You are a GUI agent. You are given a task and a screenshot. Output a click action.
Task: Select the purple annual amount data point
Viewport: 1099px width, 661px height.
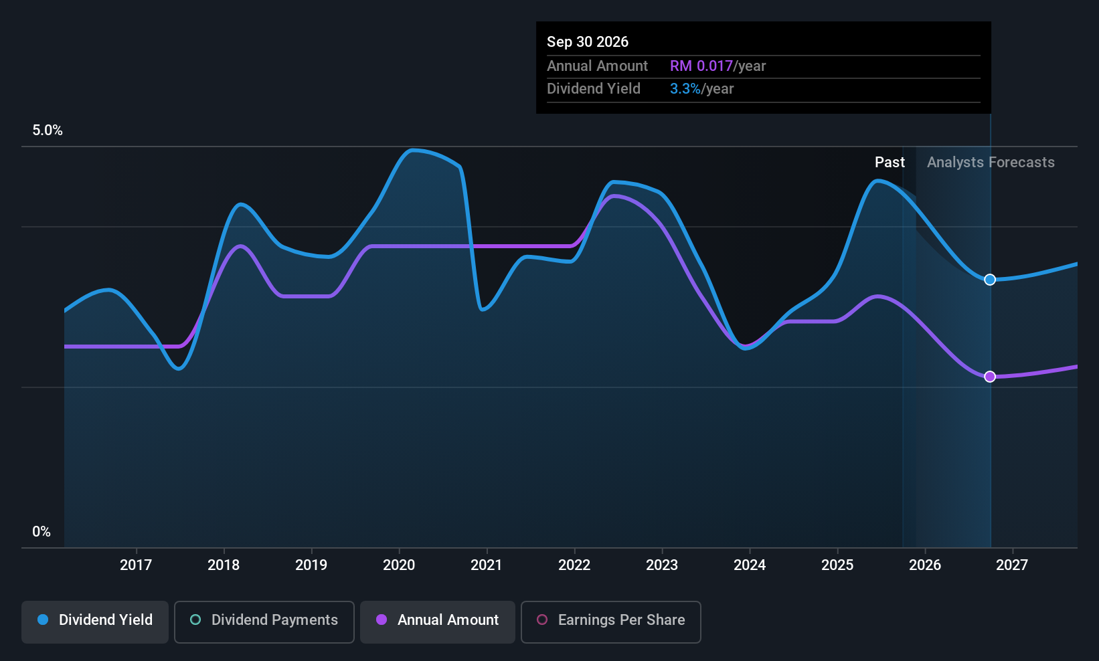click(x=990, y=377)
